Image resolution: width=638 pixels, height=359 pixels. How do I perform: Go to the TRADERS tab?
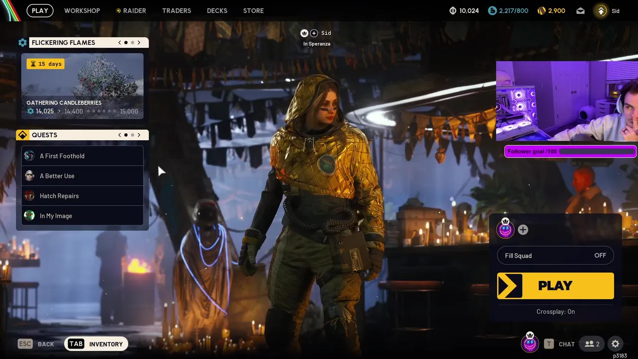pyautogui.click(x=176, y=10)
